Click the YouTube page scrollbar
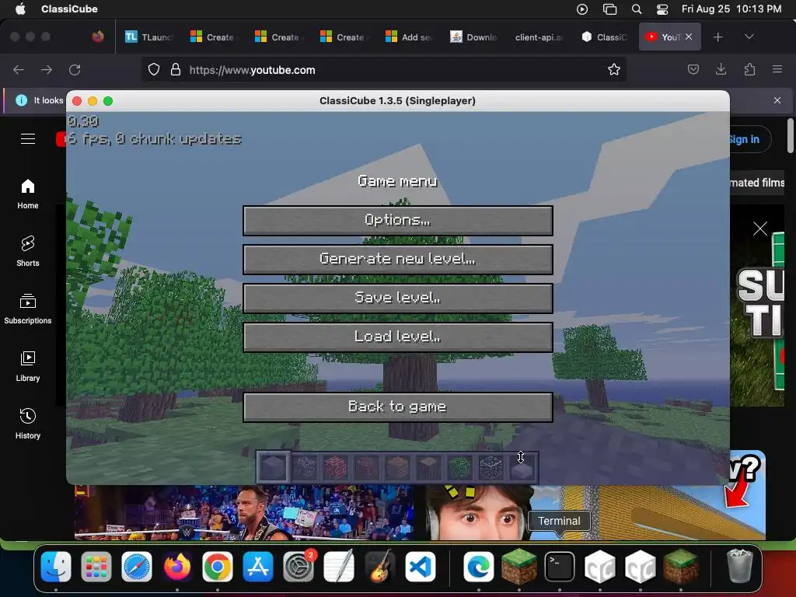796x597 pixels. pos(791,135)
